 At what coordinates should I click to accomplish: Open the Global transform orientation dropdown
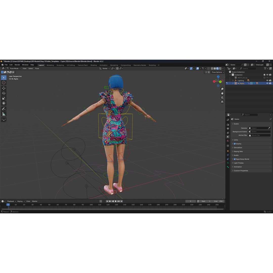104,69
